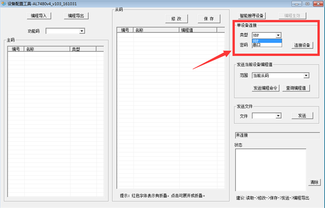Click the 查询编程值 button

click(x=296, y=88)
